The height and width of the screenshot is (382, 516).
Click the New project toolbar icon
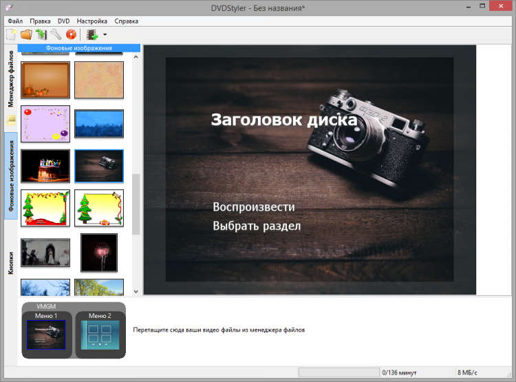(x=11, y=34)
